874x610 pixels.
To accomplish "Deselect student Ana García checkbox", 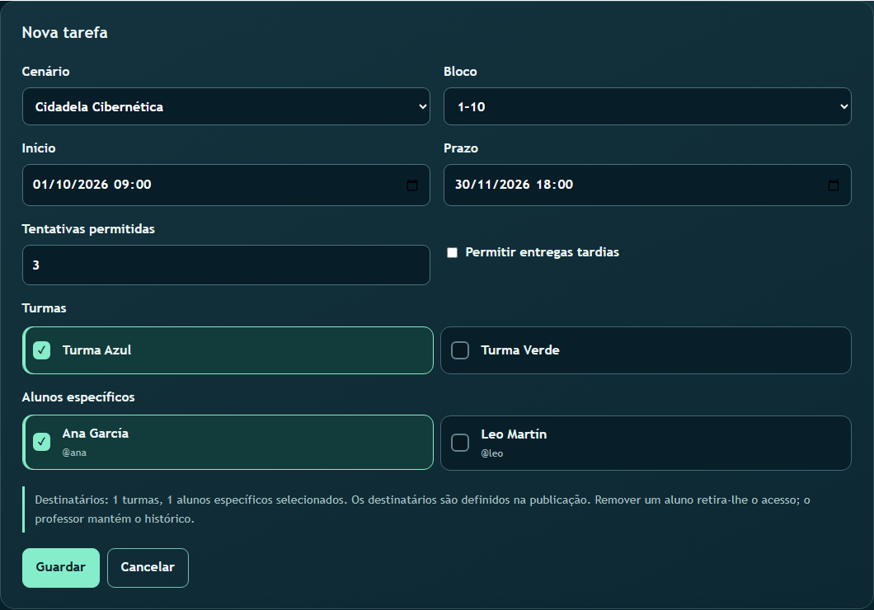I will click(x=42, y=442).
